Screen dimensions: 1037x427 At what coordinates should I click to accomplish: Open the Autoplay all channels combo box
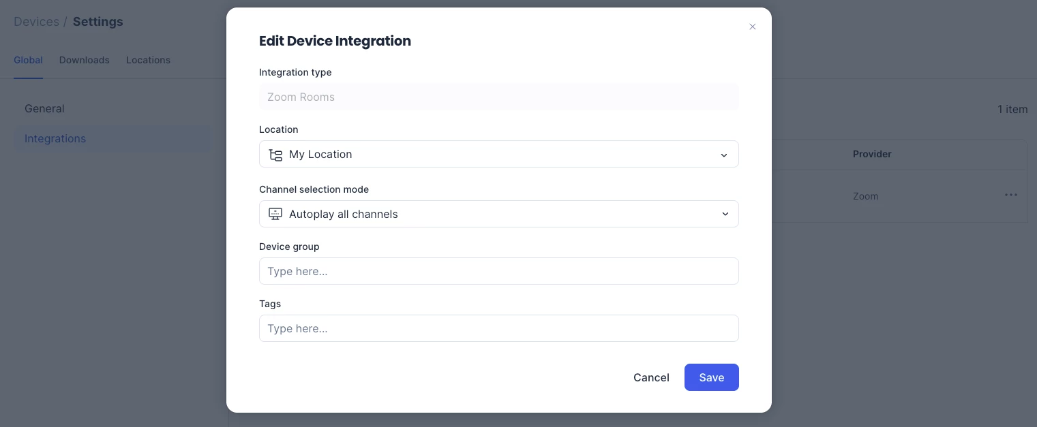[498, 214]
